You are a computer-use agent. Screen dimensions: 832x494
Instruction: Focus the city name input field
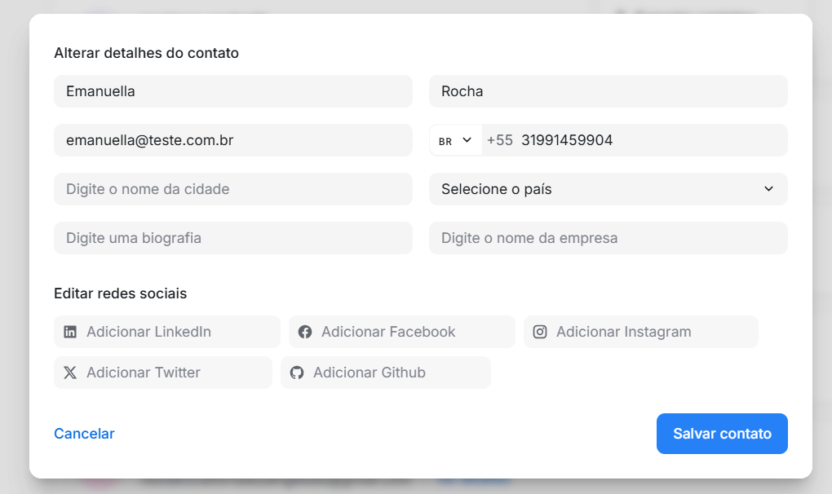click(x=232, y=189)
